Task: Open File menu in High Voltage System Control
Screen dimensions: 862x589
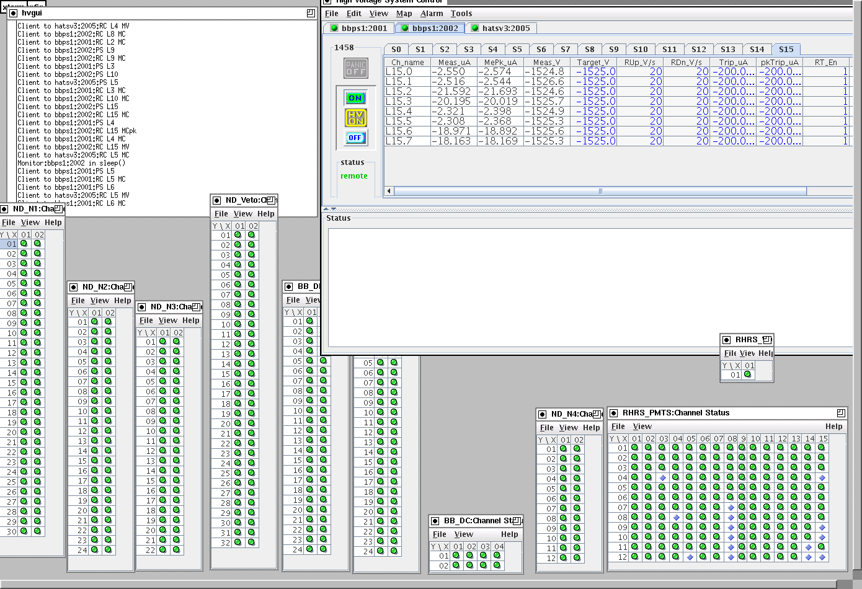Action: click(x=332, y=14)
